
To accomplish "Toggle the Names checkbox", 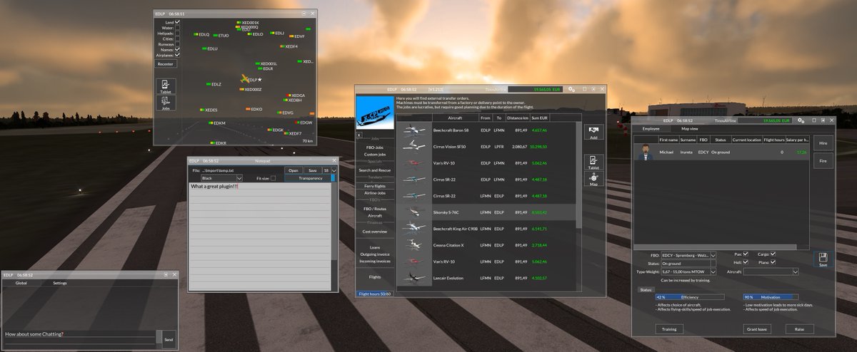I will point(178,49).
